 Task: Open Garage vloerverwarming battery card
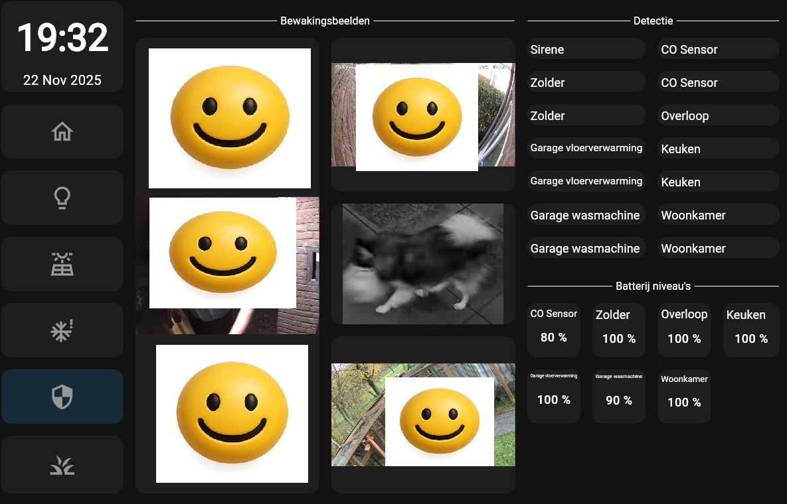(554, 397)
